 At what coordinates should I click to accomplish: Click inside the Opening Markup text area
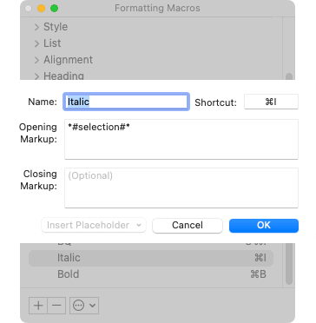tap(181, 139)
